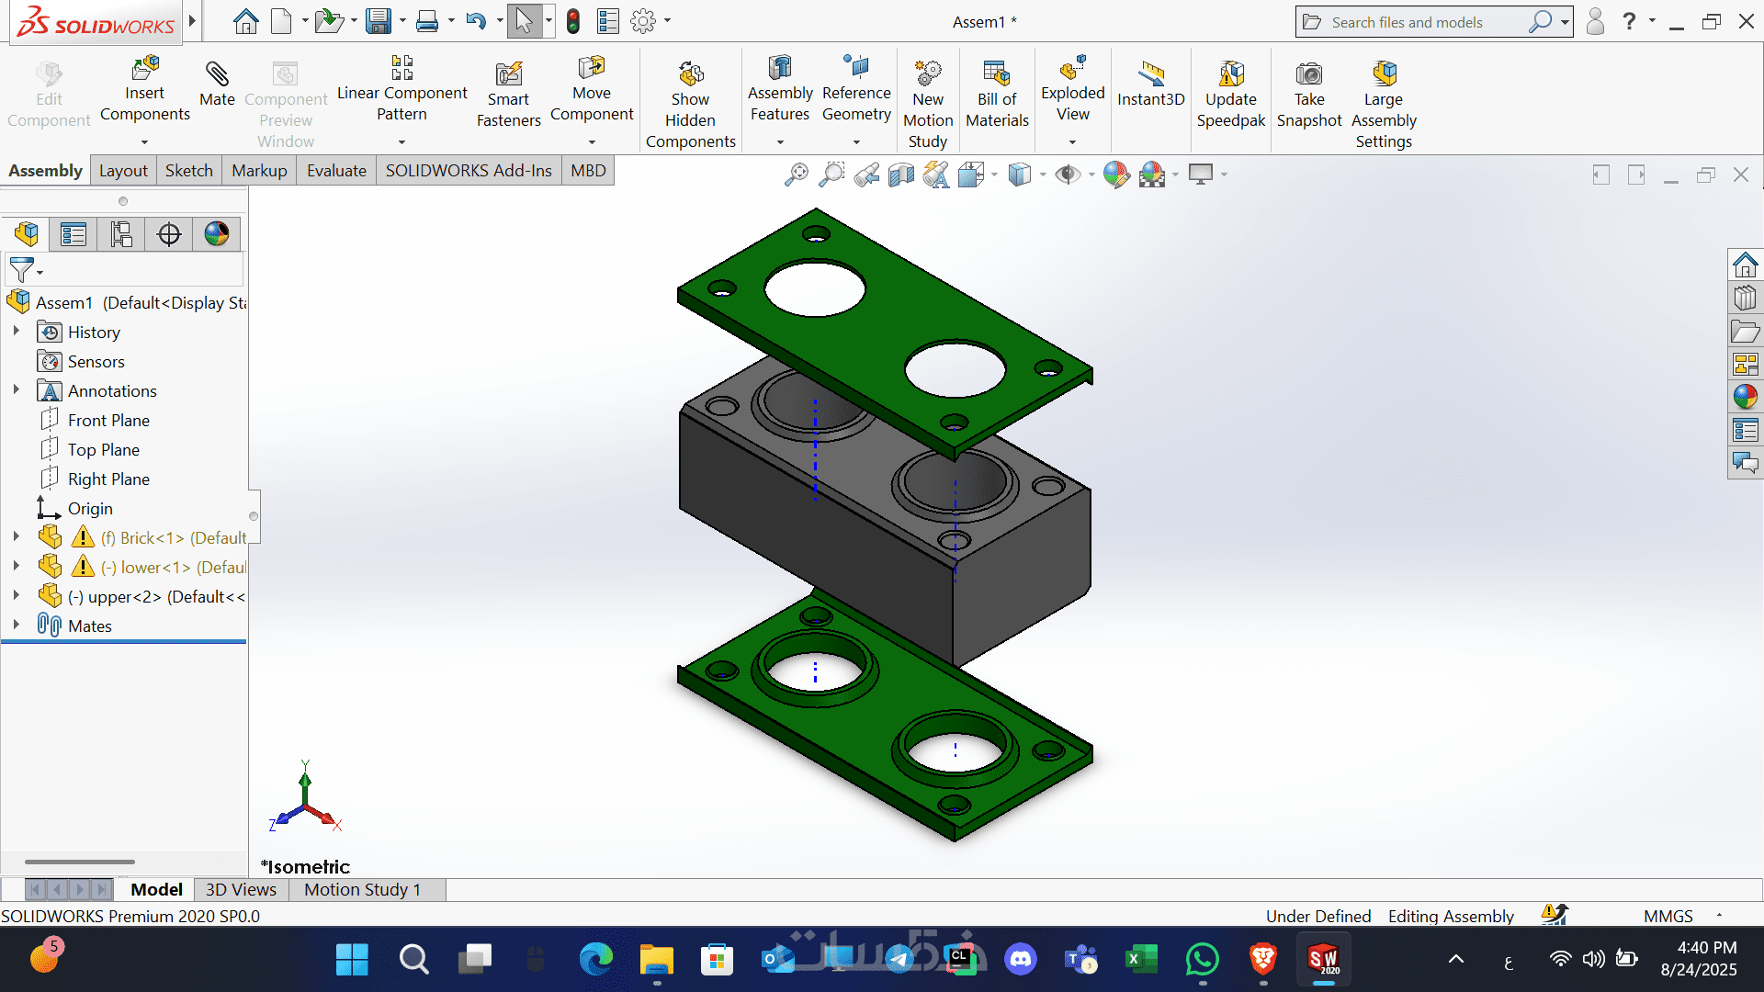Click the DisplayManager sphere icon
1764x992 pixels.
(x=217, y=234)
